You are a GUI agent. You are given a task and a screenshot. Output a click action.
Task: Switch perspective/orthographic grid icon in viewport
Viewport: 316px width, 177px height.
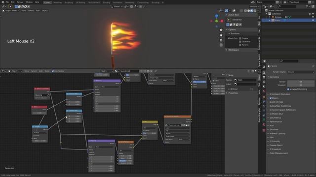(x=221, y=45)
